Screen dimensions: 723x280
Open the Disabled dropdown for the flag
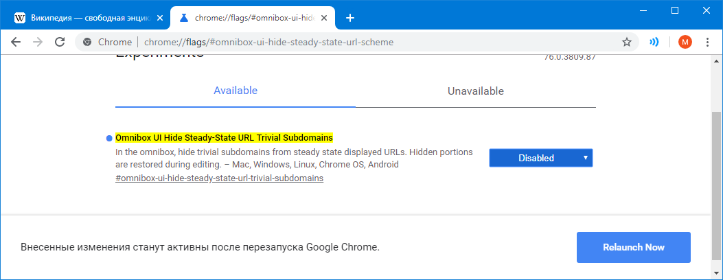[x=540, y=158]
